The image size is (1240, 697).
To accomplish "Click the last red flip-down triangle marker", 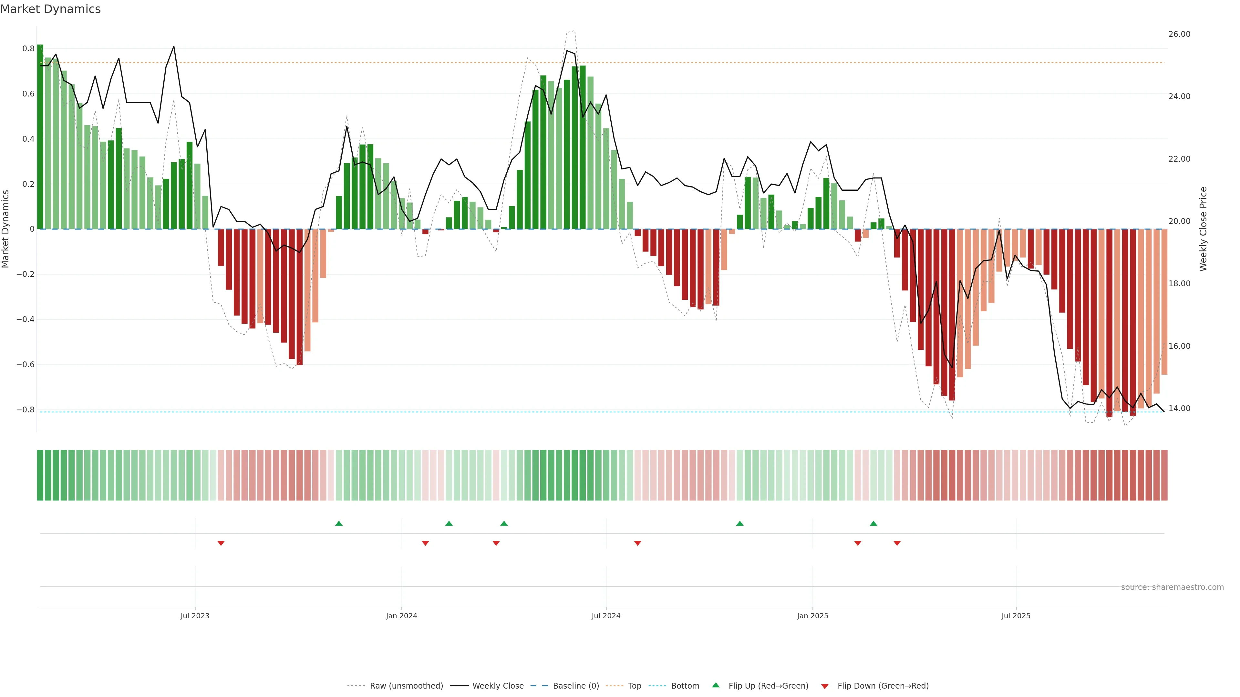I will tap(897, 543).
